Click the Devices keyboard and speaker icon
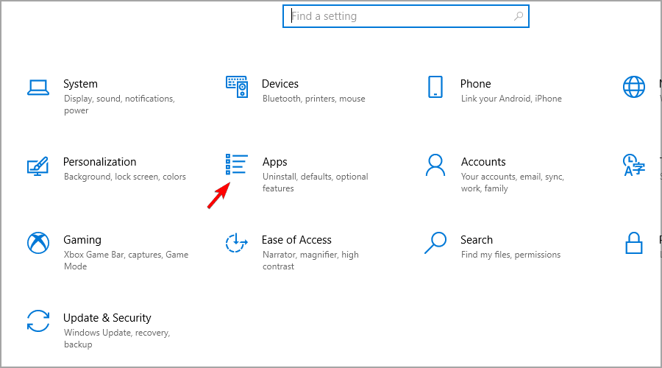This screenshot has width=662, height=368. [237, 87]
